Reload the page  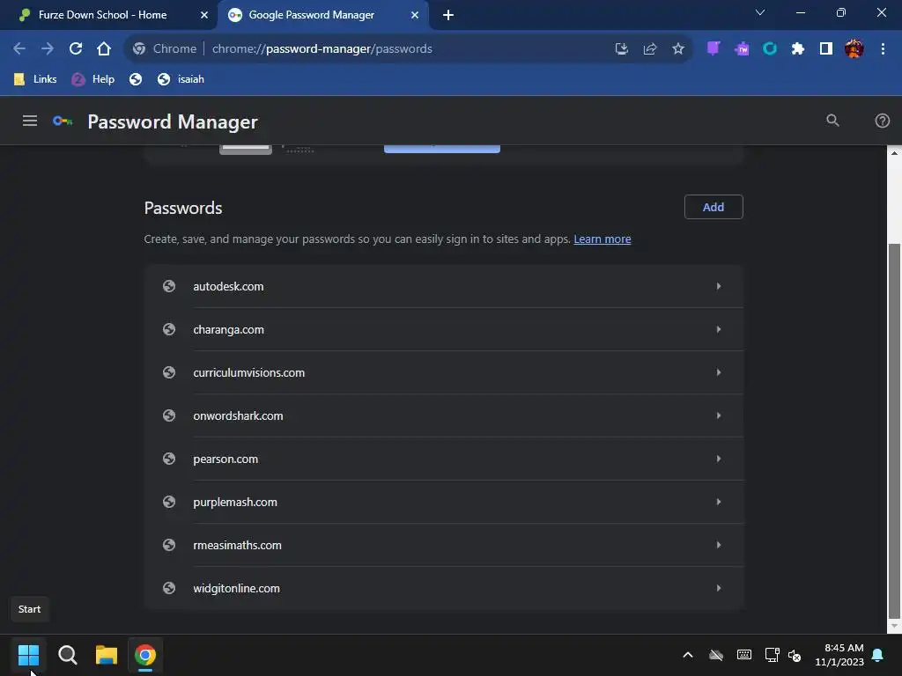(x=76, y=49)
